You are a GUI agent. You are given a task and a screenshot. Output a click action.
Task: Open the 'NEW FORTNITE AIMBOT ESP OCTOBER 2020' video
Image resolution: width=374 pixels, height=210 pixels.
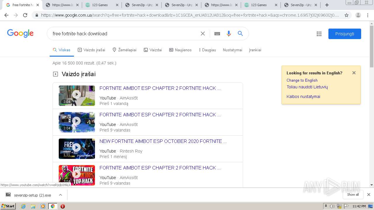coord(163,141)
